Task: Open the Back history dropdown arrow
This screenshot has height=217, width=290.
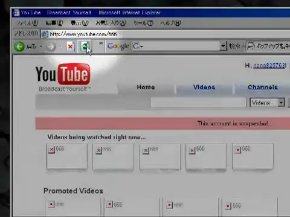Action: 41,46
